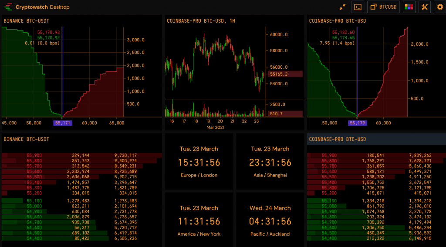Click the collapse arrows exit-fullscreen icon

point(343,7)
